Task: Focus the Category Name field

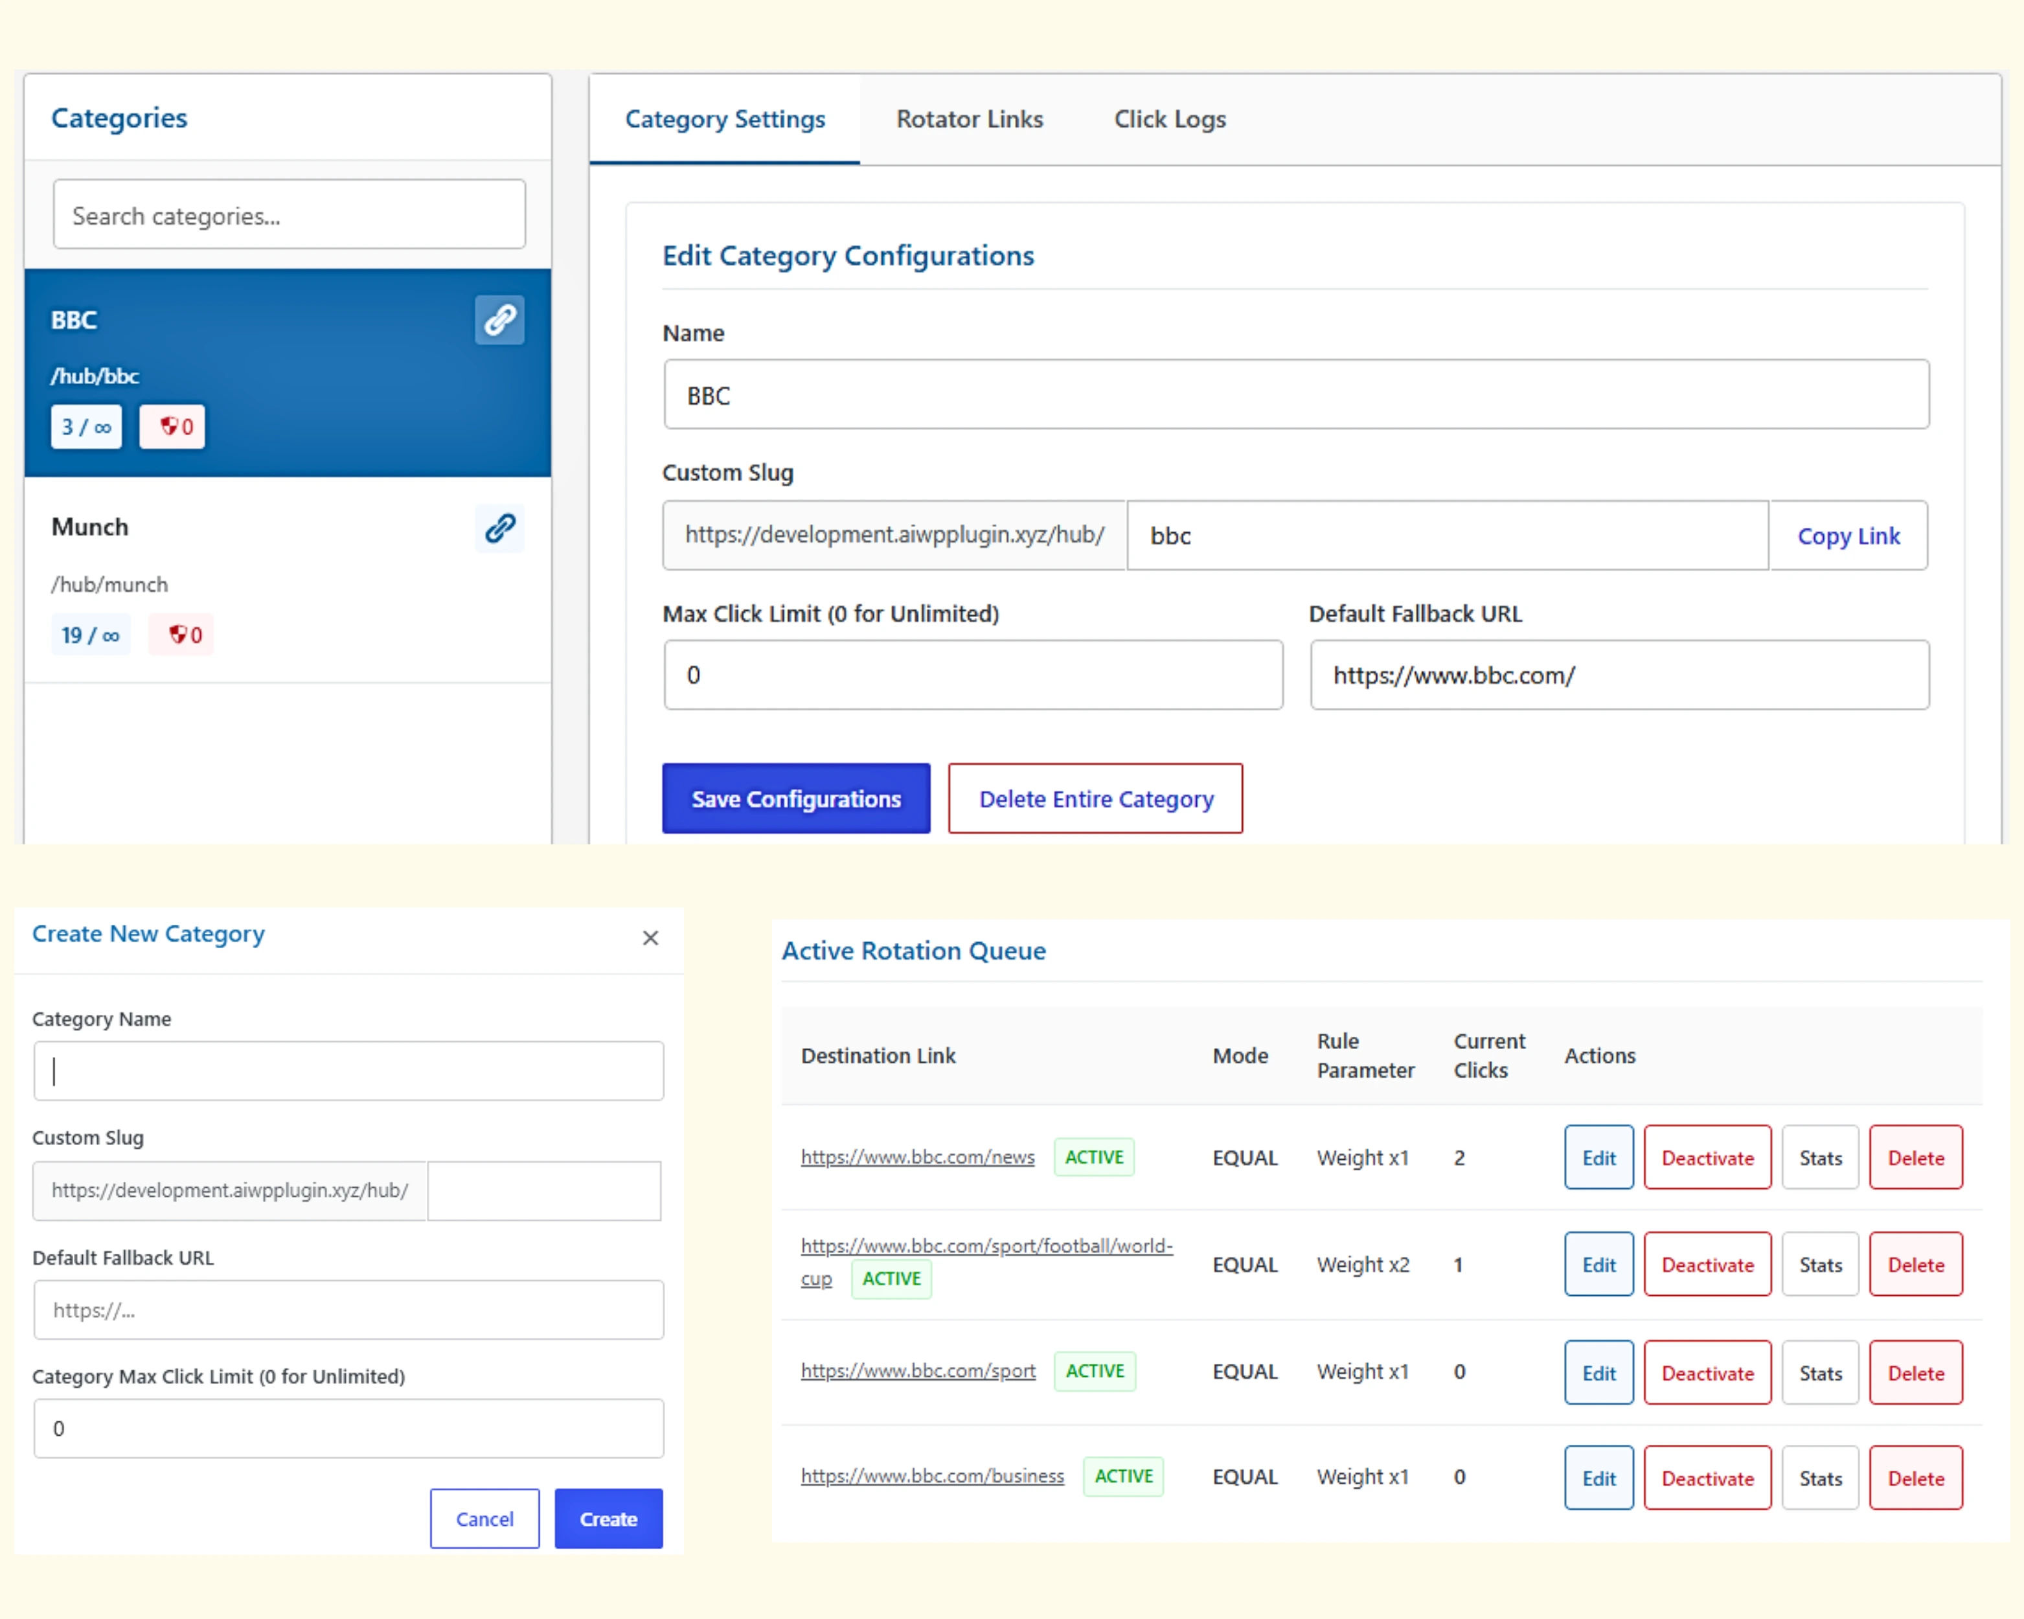Action: 348,1071
